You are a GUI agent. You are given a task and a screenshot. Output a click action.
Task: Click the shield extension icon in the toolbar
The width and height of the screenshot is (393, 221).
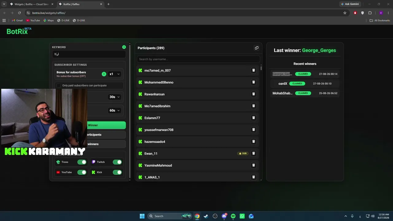[x=363, y=13]
